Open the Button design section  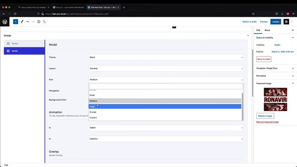(24, 44)
